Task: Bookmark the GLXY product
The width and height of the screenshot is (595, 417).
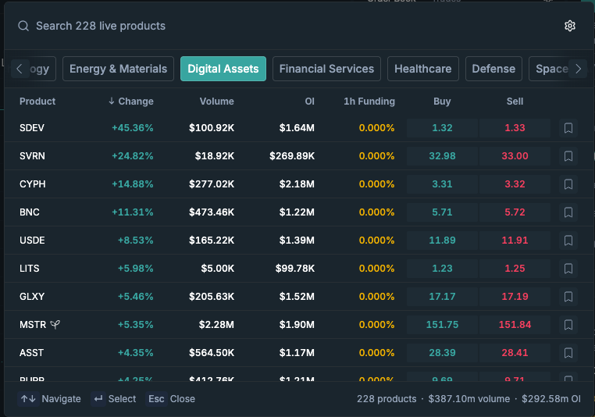Action: coord(568,296)
